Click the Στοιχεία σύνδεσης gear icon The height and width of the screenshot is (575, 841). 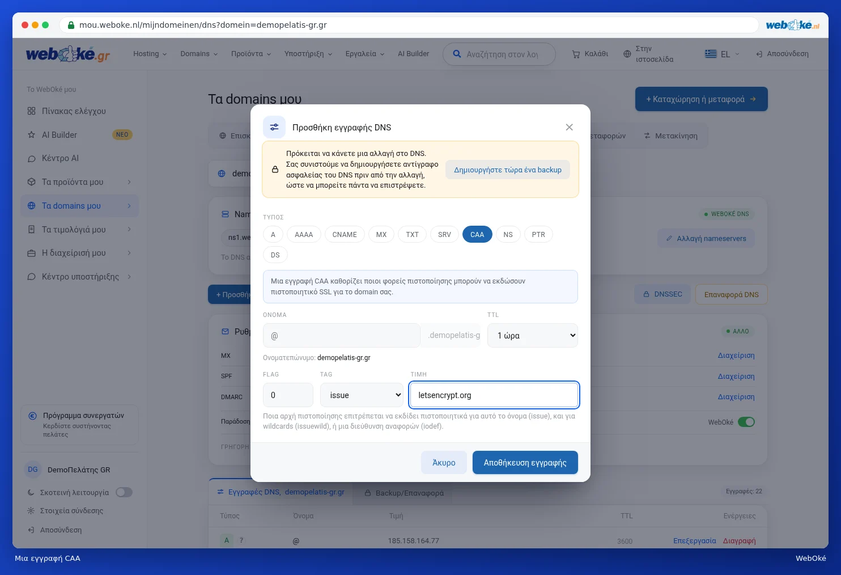[31, 510]
